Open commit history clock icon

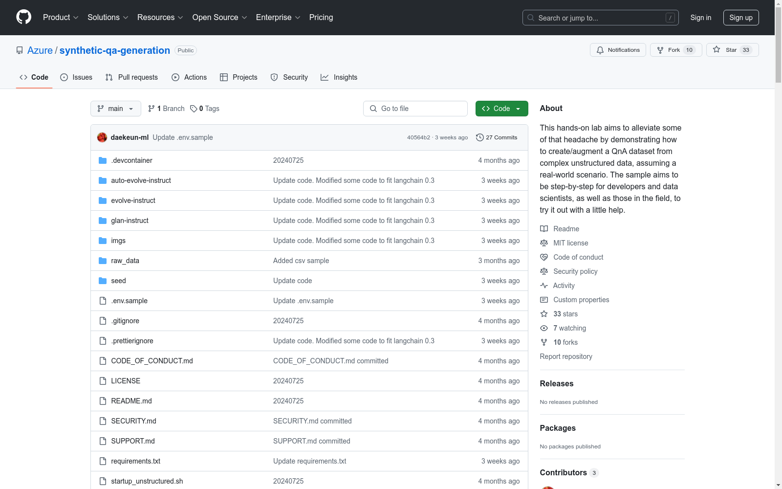480,137
